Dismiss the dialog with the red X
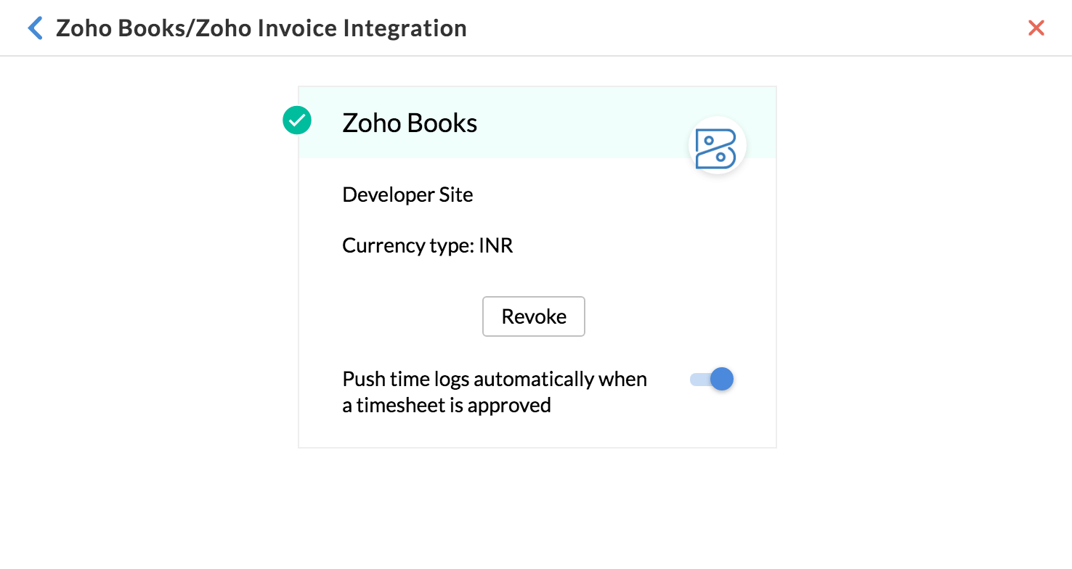The width and height of the screenshot is (1072, 569). 1036,28
